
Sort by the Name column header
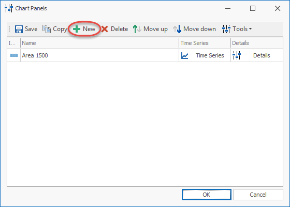click(x=99, y=43)
